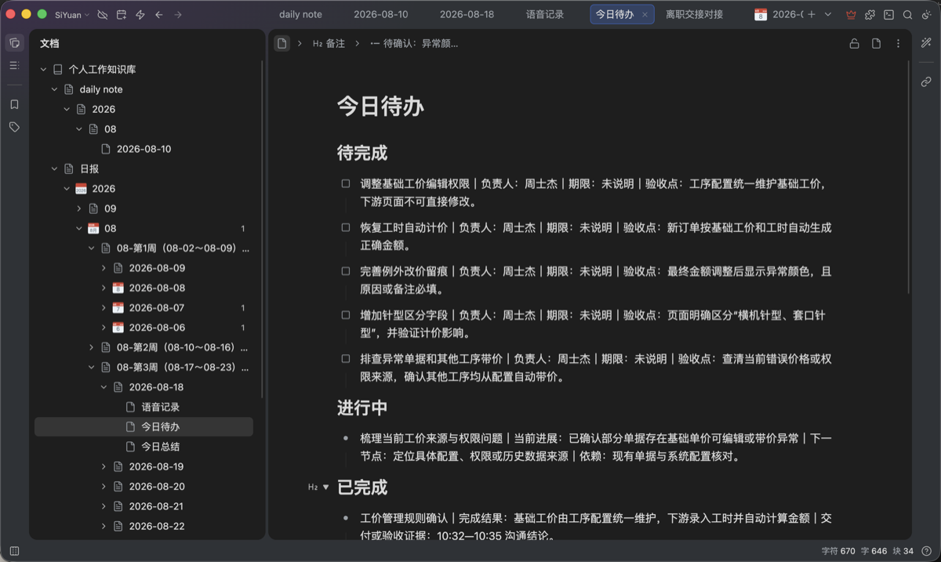
Task: Open the file tree dock icon
Action: pyautogui.click(x=14, y=43)
